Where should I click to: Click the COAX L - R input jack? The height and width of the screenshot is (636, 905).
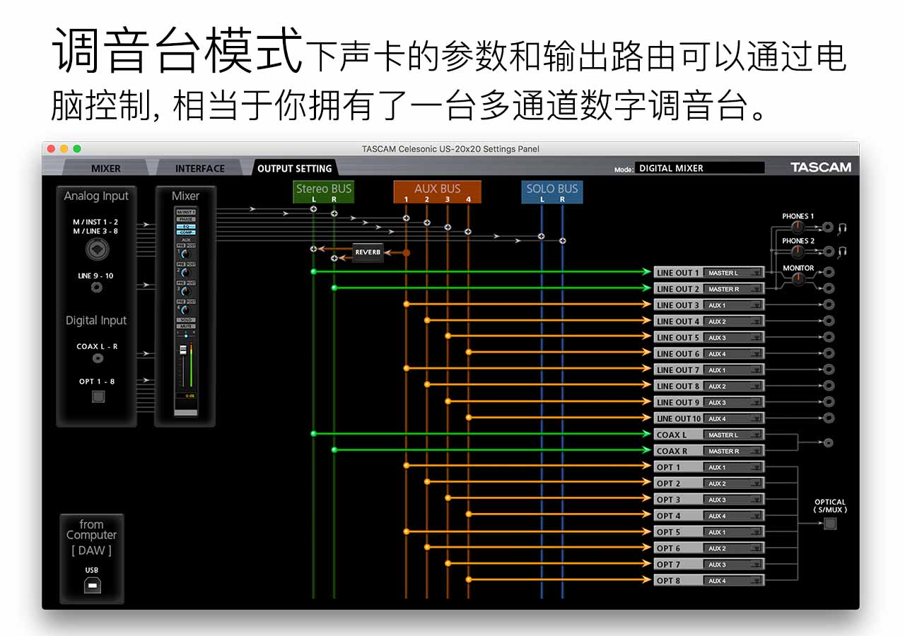point(98,358)
